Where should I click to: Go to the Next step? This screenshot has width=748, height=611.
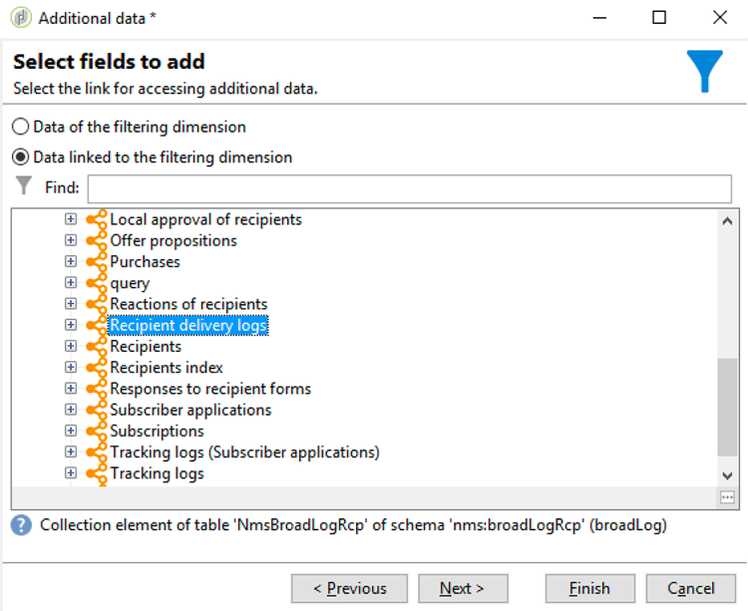[463, 589]
